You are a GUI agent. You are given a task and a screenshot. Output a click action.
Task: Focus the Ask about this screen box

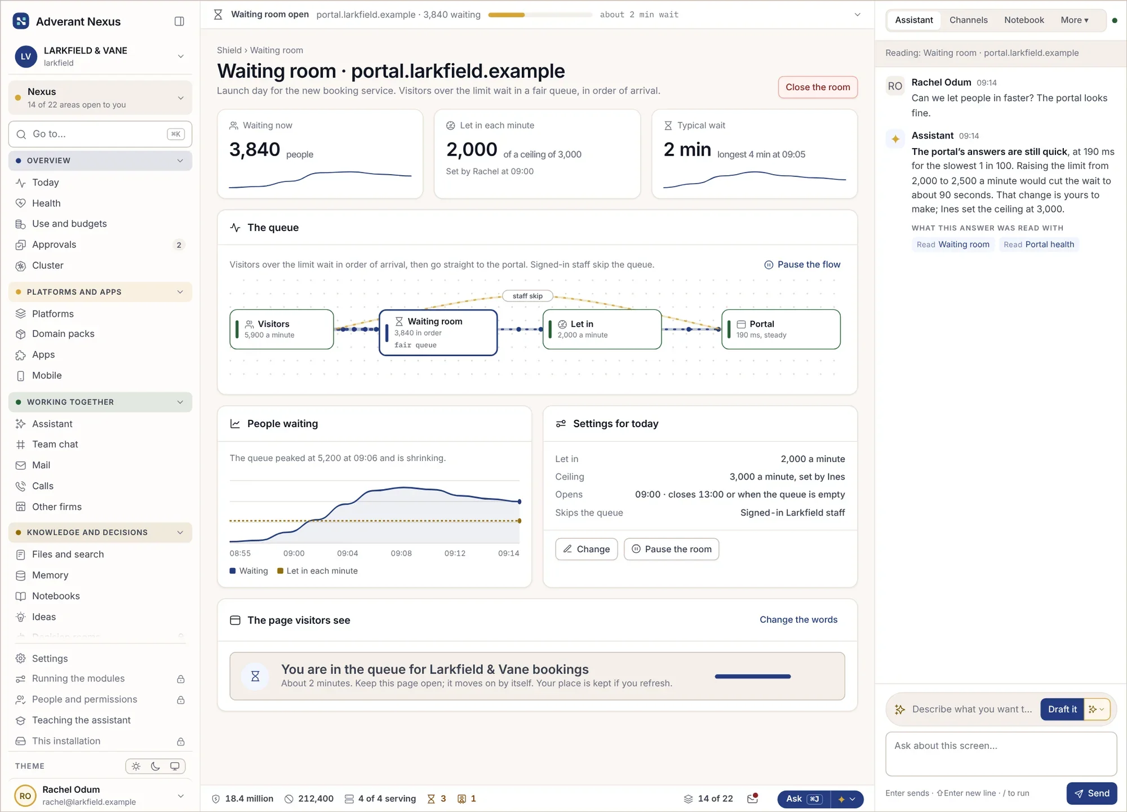1001,754
